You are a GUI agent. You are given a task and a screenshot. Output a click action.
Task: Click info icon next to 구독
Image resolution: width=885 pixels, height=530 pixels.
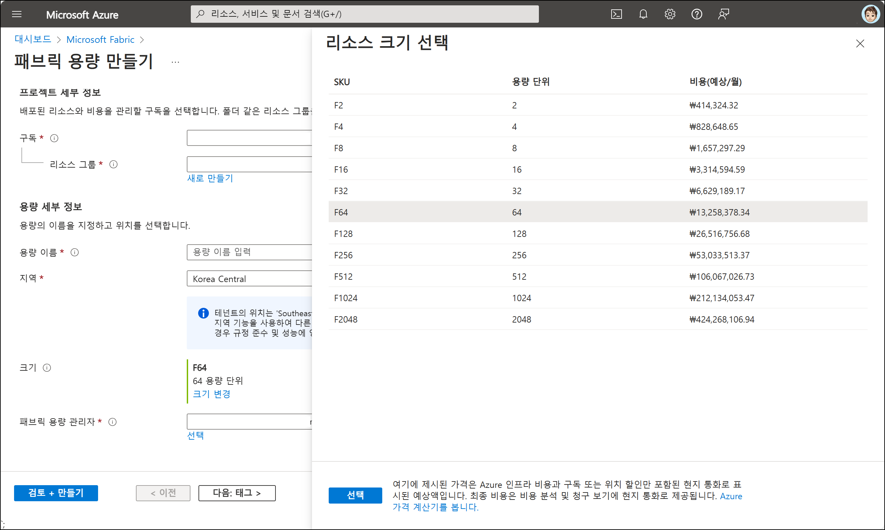(54, 138)
